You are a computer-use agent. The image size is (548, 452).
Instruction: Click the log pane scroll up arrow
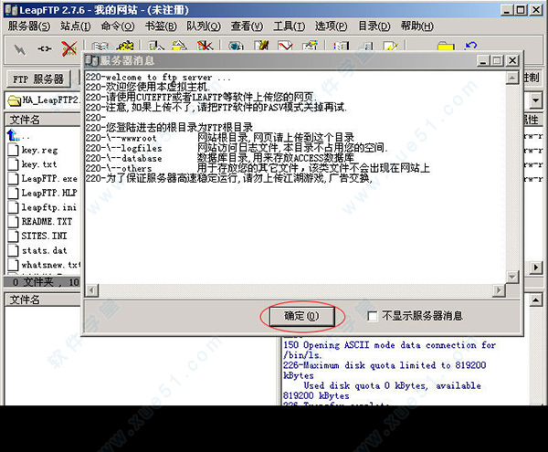[536, 300]
